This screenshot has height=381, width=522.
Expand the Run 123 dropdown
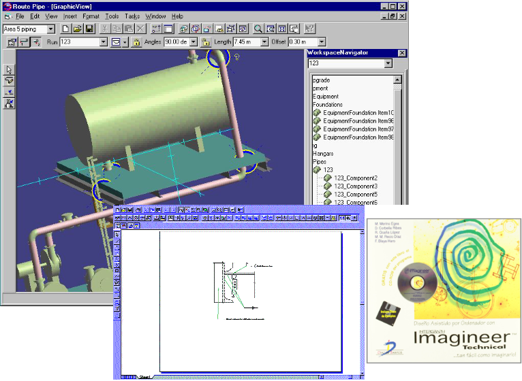[104, 42]
